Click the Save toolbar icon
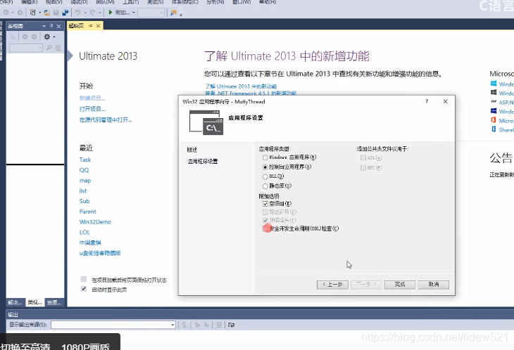514x350 pixels. click(56, 13)
